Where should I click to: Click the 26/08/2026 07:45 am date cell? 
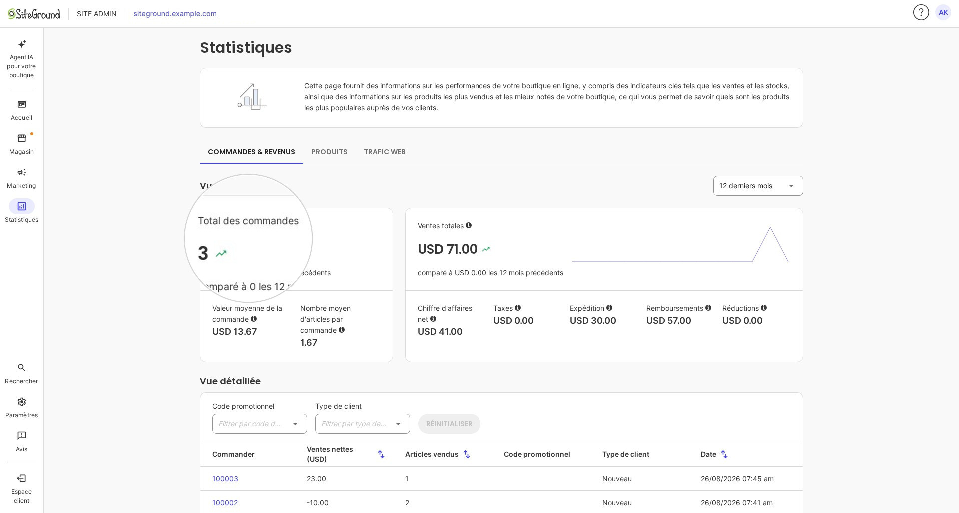737,479
